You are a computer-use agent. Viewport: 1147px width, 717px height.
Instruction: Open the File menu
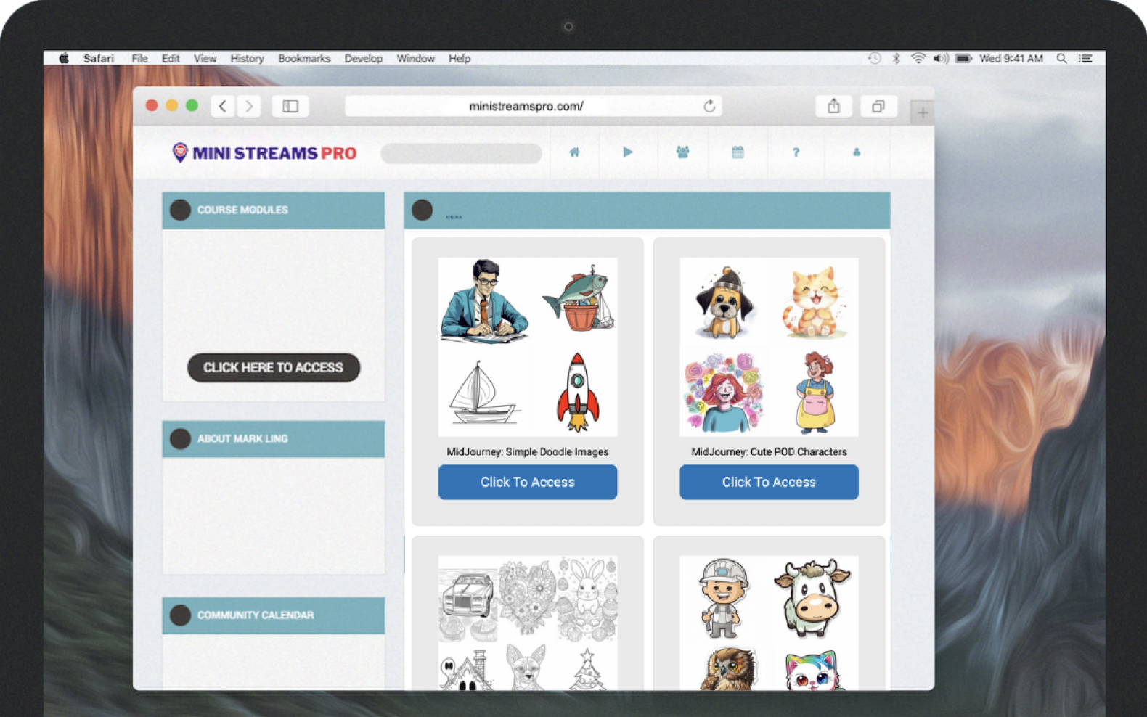tap(139, 58)
